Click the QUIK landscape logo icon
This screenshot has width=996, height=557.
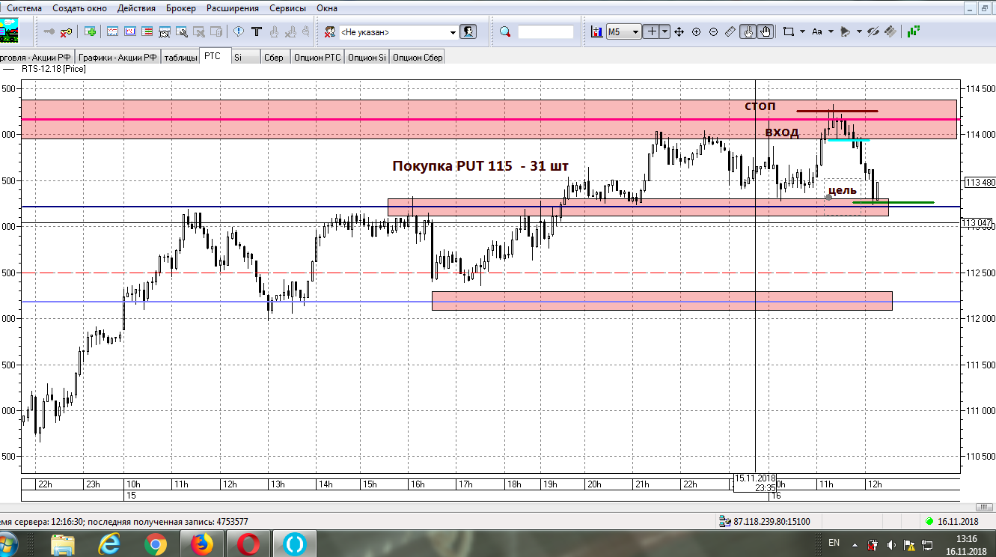pos(8,32)
